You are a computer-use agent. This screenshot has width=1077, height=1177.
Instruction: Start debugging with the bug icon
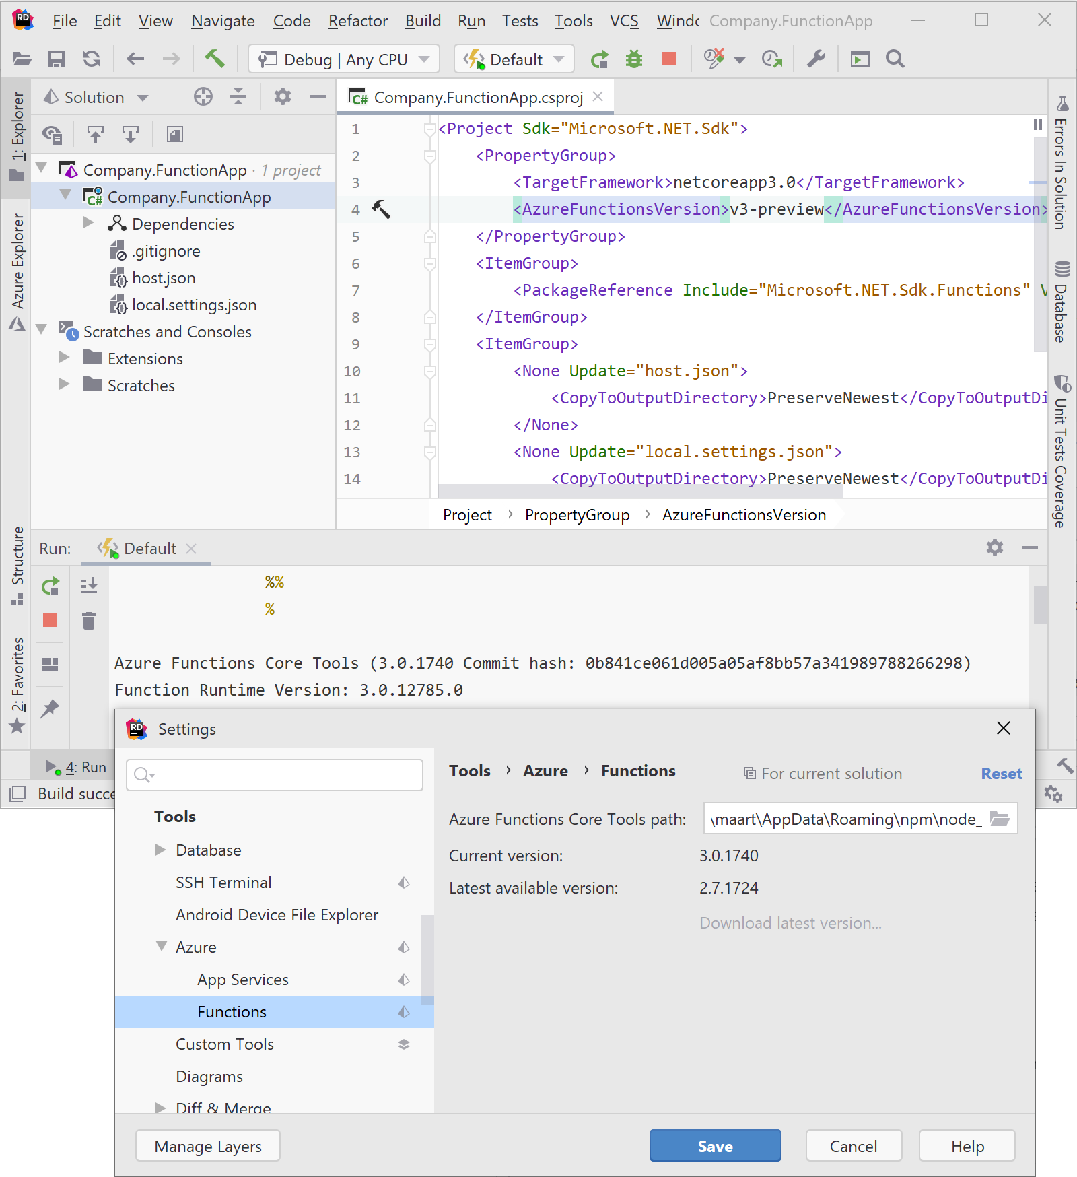(x=633, y=59)
